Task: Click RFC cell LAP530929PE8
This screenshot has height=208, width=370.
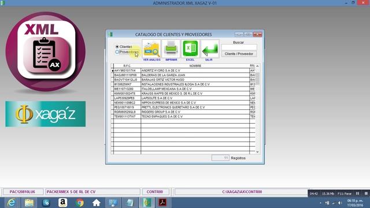Action: [x=127, y=98]
